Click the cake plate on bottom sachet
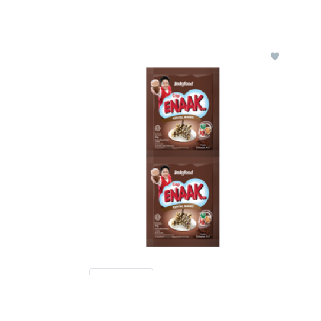The height and width of the screenshot is (321, 321). tap(183, 221)
